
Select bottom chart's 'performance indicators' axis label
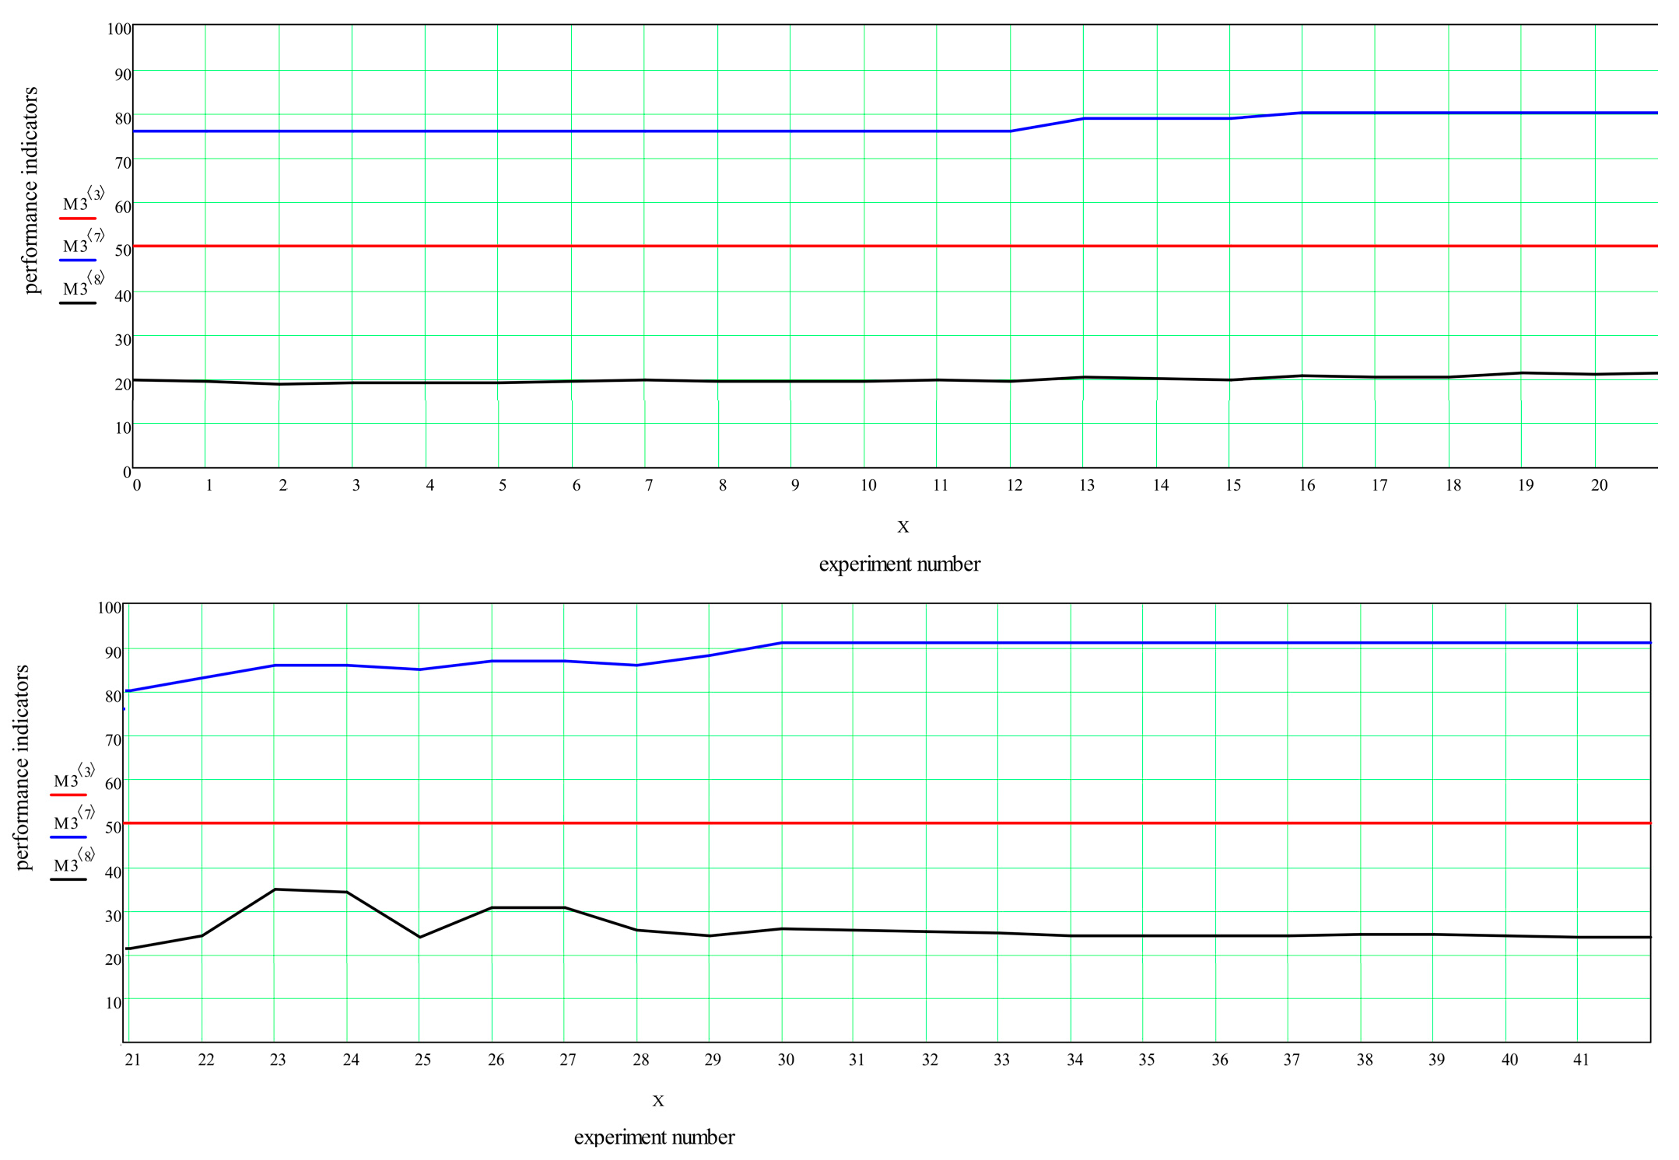pos(21,767)
